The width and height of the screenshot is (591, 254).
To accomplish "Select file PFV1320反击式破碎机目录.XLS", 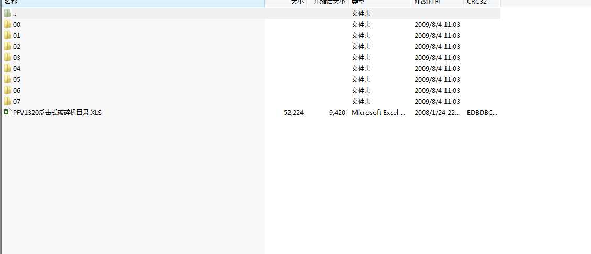I will point(57,112).
